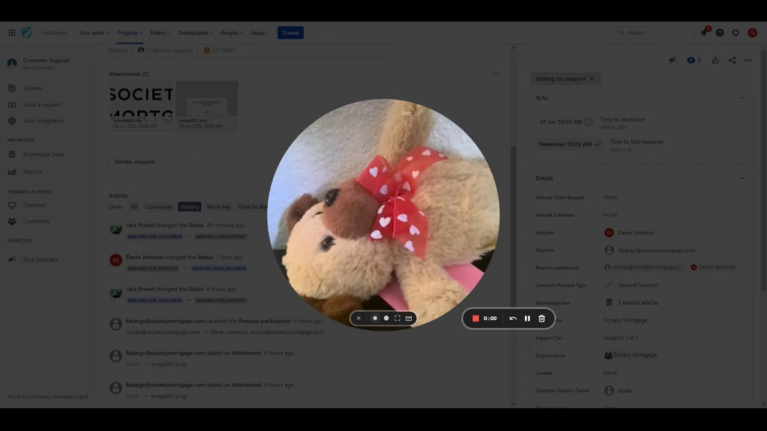Click the Customers people icon in the sidebar
The height and width of the screenshot is (431, 767).
pos(12,221)
